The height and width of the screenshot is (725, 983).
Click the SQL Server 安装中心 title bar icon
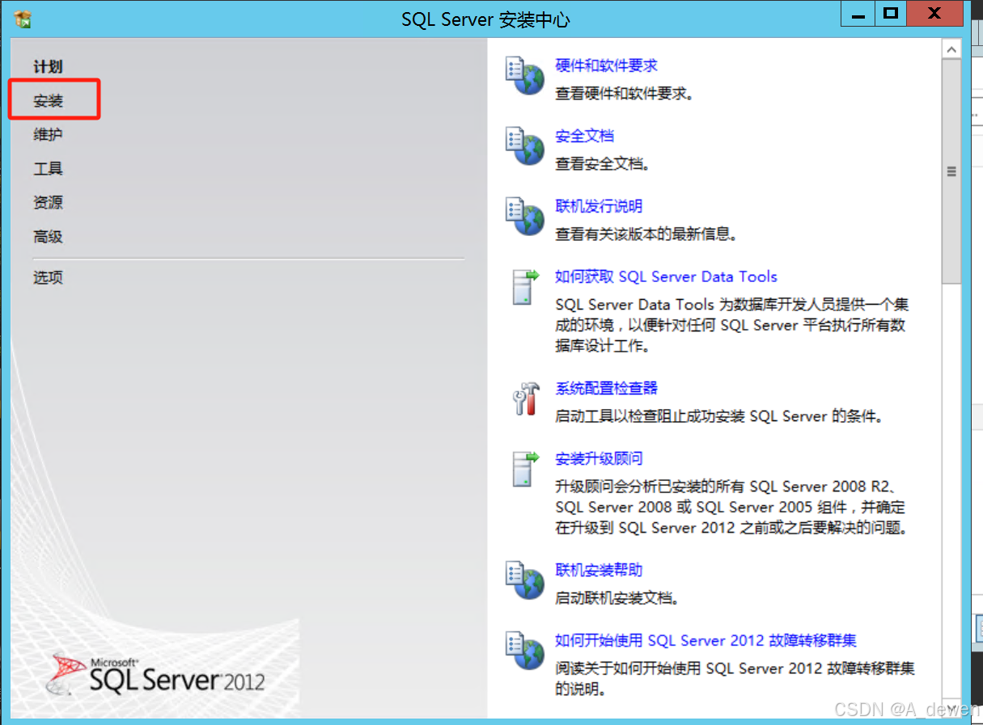click(x=23, y=19)
